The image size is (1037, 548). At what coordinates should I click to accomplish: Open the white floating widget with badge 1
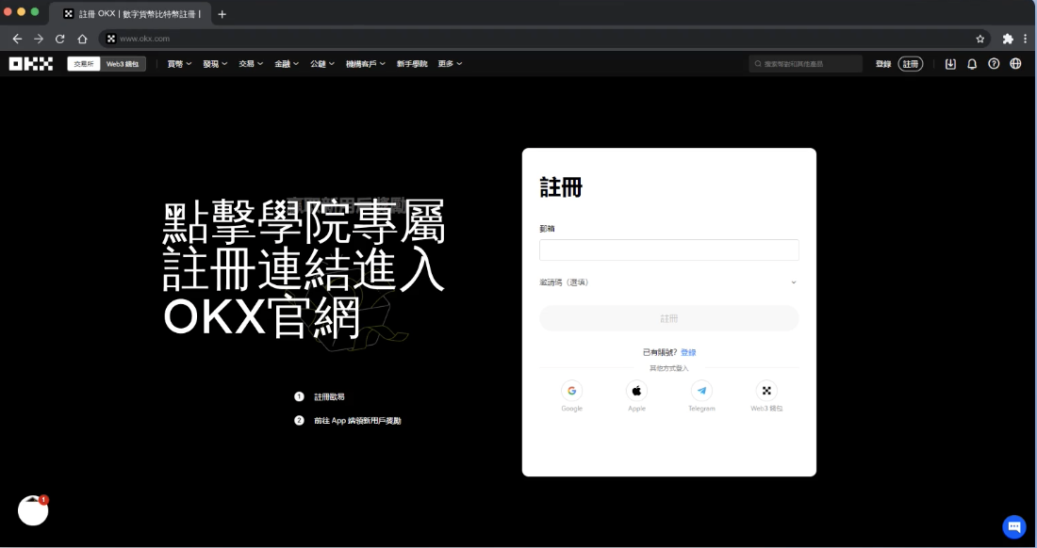[x=33, y=511]
